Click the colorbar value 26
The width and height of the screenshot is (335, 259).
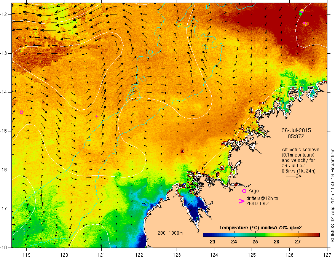[276, 242]
